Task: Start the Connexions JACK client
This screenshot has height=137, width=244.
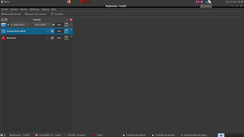Action: point(47,31)
